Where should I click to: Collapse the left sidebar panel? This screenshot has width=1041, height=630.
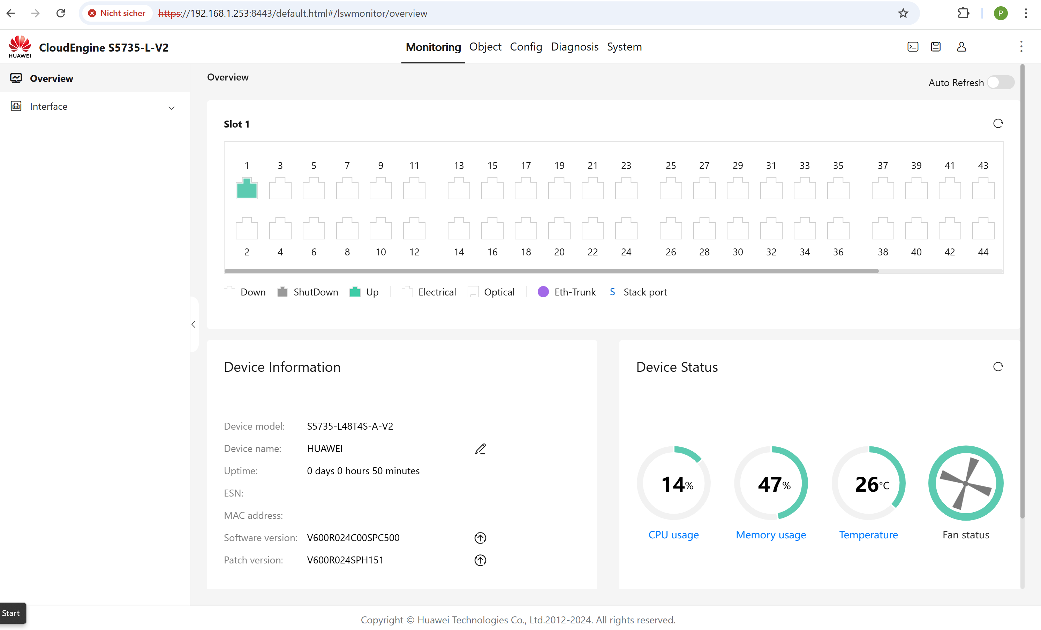coord(194,324)
